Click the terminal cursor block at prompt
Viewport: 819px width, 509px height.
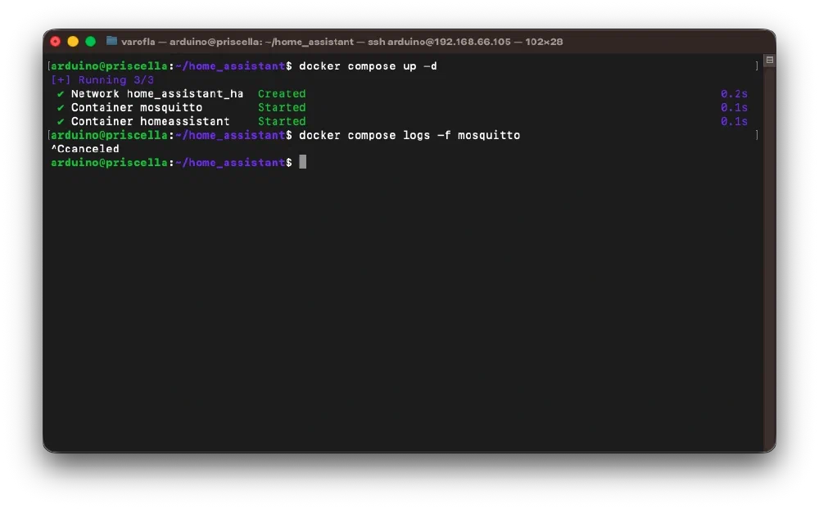302,162
